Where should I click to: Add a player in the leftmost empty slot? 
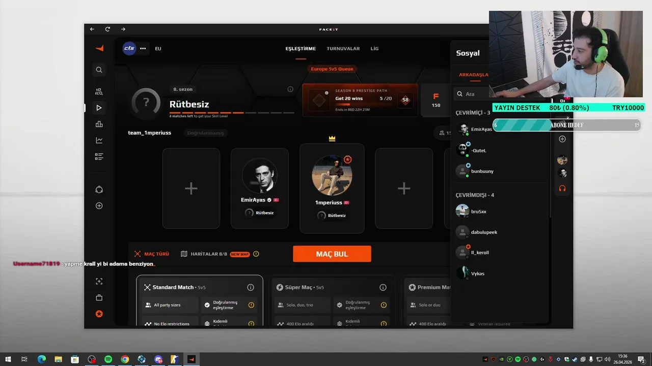pyautogui.click(x=191, y=189)
